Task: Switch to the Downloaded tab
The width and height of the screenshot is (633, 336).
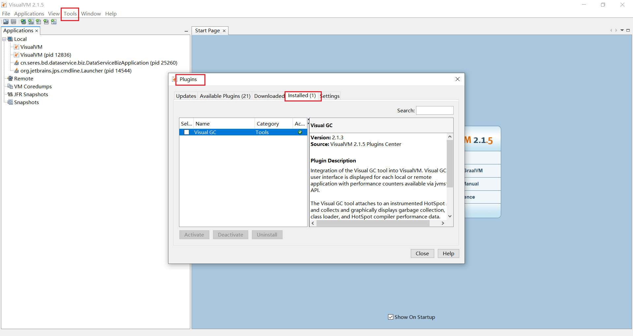Action: coord(269,96)
